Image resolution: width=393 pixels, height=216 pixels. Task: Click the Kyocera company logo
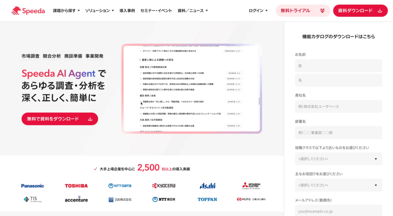[163, 186]
